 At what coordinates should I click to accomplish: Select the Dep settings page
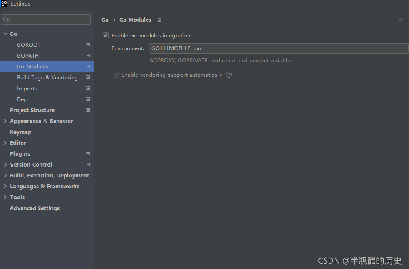point(22,99)
